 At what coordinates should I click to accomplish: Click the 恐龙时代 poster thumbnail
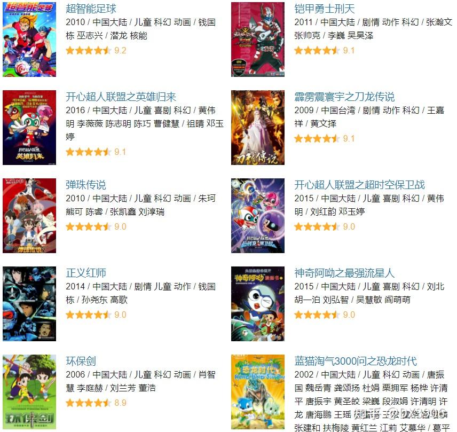[258, 392]
